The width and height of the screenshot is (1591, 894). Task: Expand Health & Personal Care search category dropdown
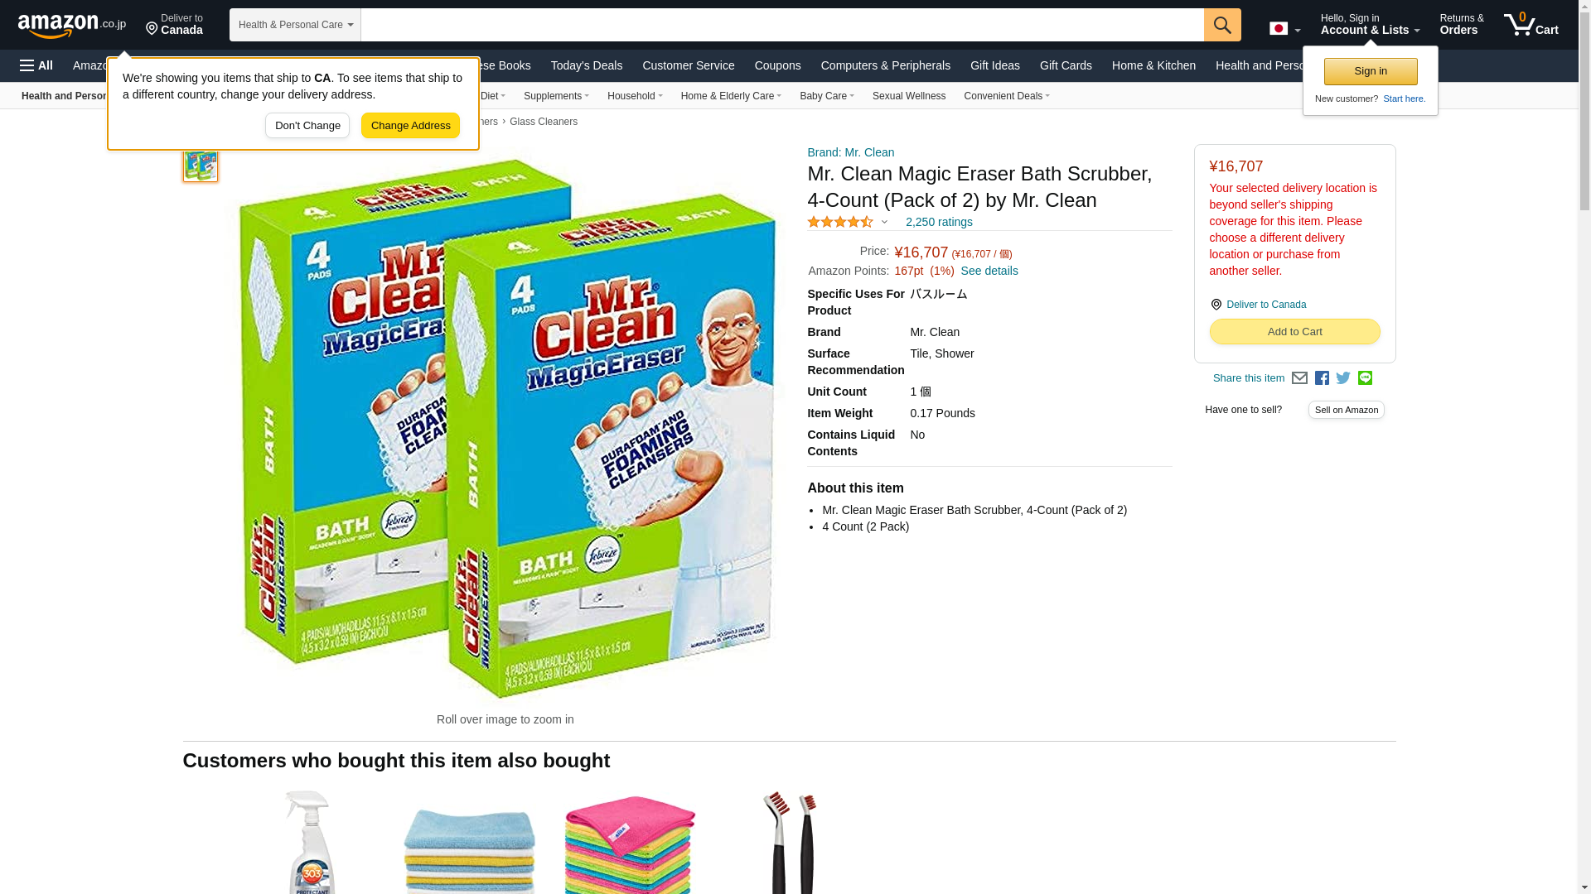(295, 25)
